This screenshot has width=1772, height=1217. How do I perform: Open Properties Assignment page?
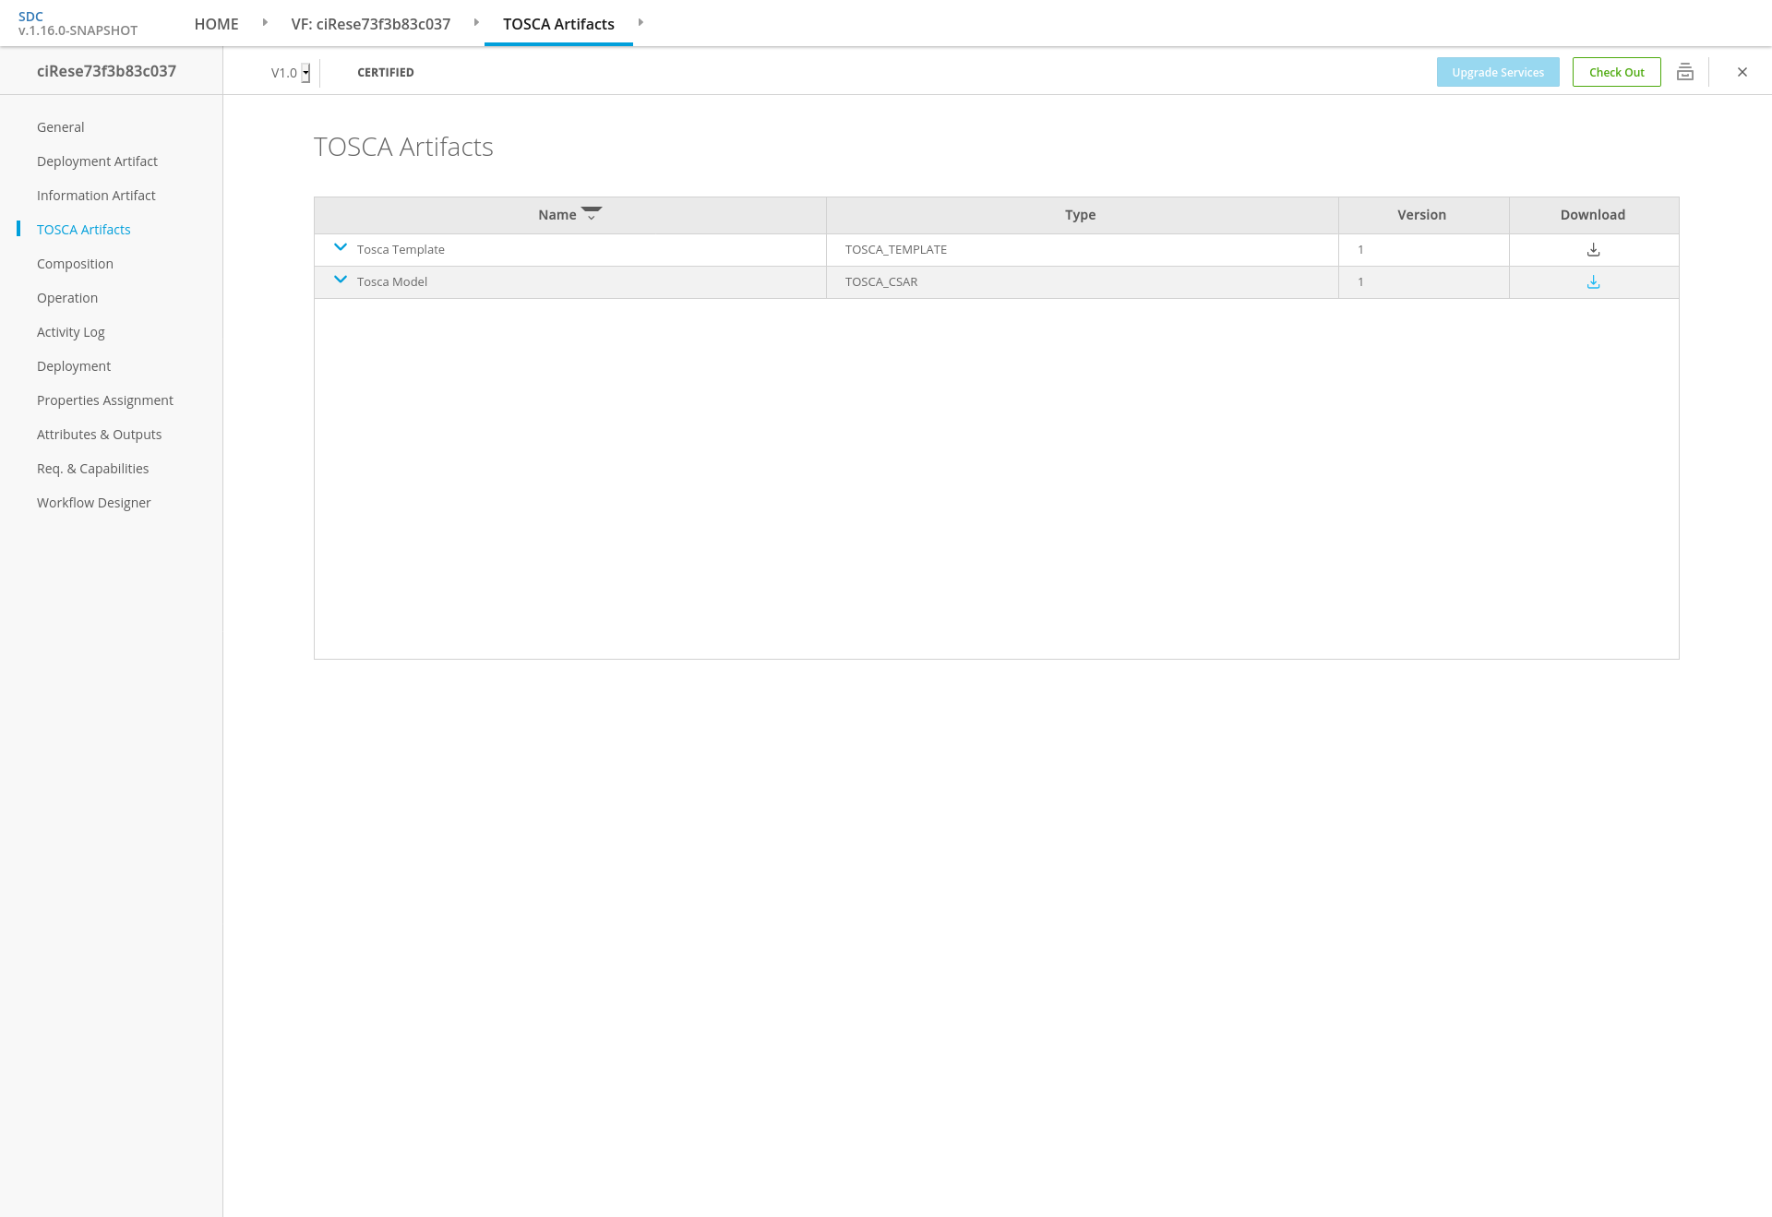[104, 400]
